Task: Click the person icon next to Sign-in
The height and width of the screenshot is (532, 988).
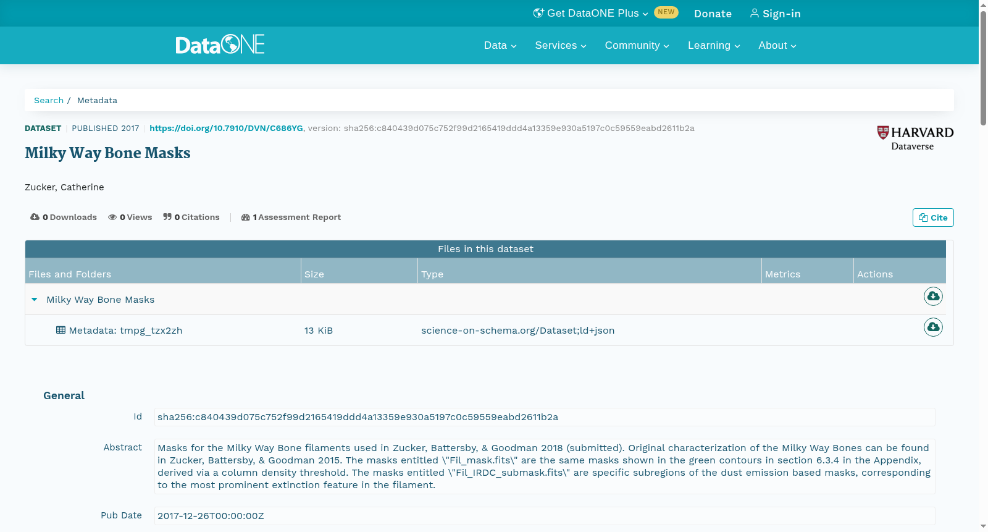Action: 754,13
